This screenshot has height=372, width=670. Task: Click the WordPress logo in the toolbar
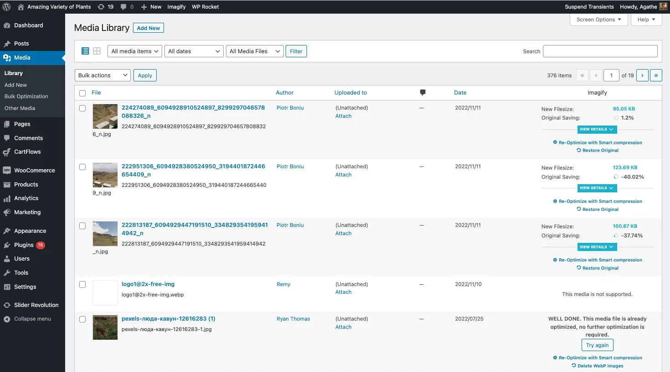tap(6, 6)
